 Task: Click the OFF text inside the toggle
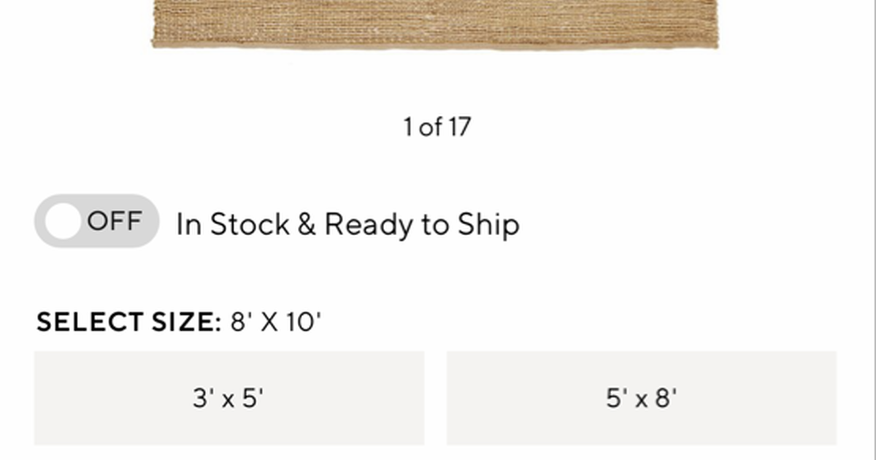[x=114, y=221]
